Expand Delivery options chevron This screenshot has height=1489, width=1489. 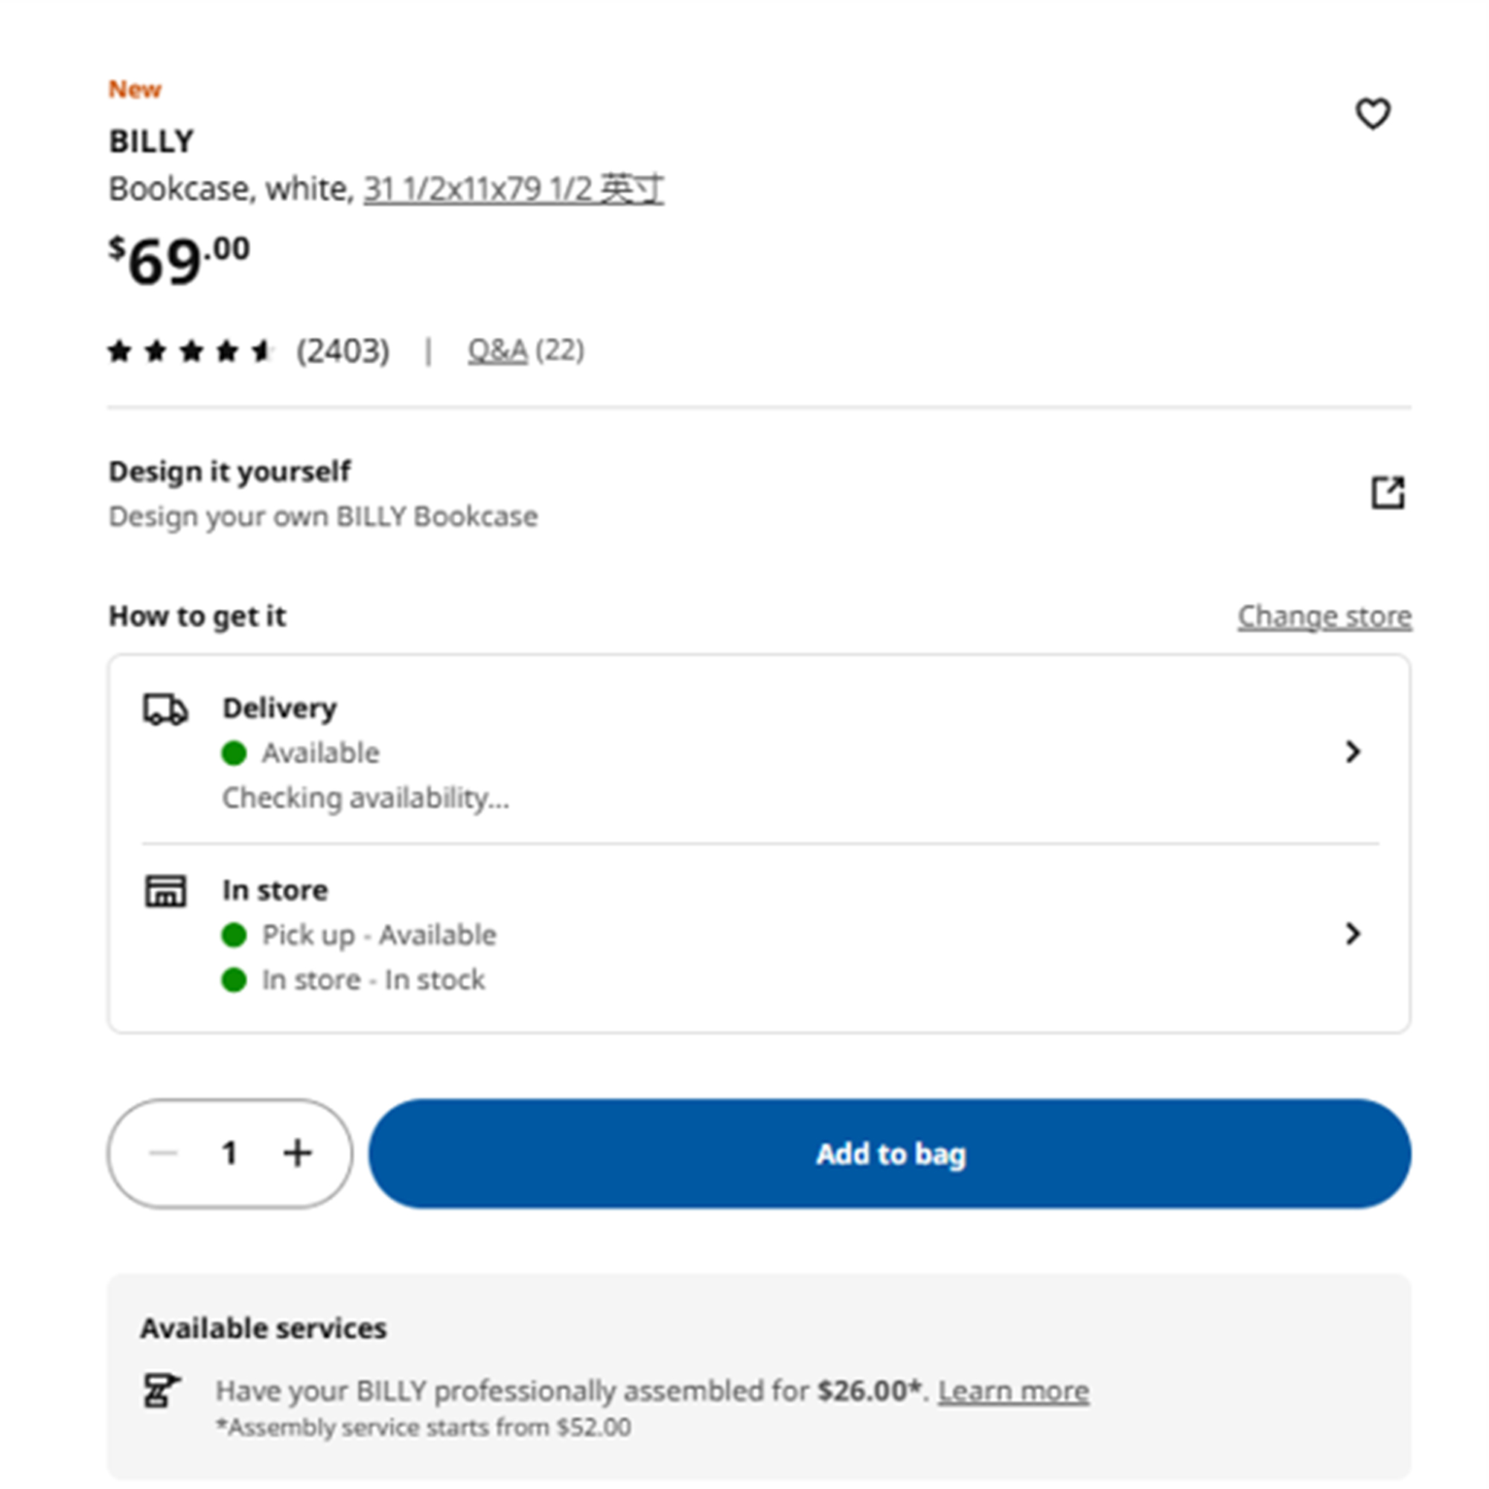tap(1353, 751)
